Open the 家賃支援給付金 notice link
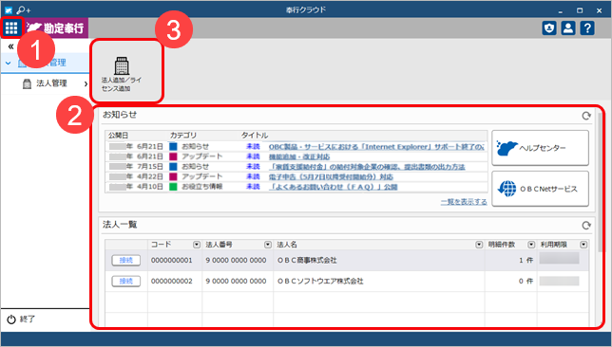612x347 pixels. 367,167
